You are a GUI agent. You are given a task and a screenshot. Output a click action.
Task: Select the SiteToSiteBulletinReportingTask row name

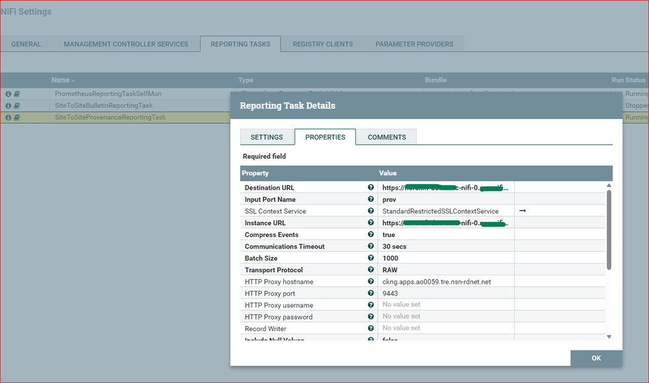pyautogui.click(x=103, y=105)
